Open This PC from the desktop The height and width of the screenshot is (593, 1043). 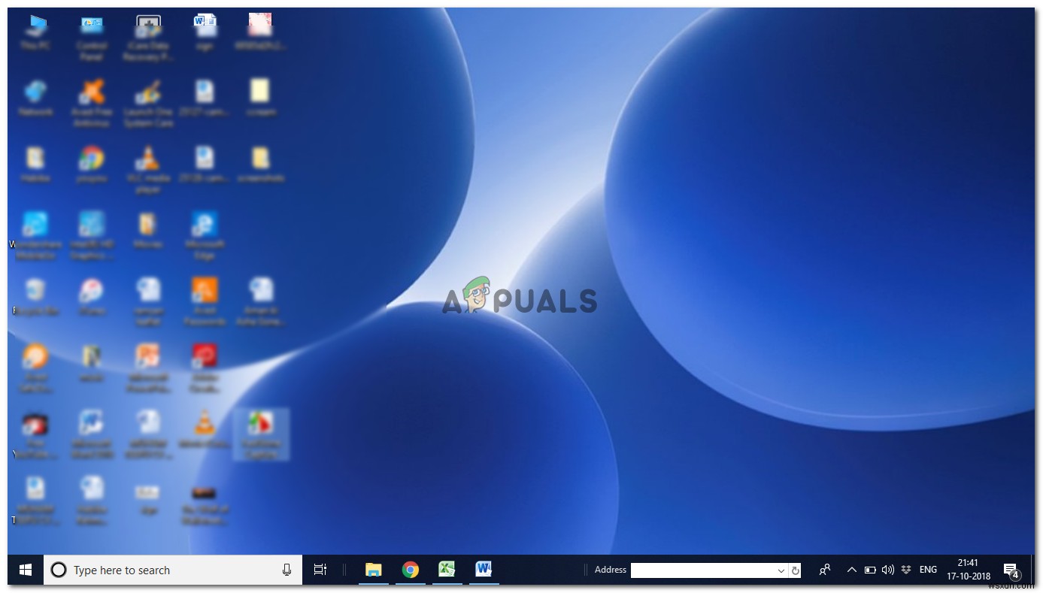pos(35,30)
